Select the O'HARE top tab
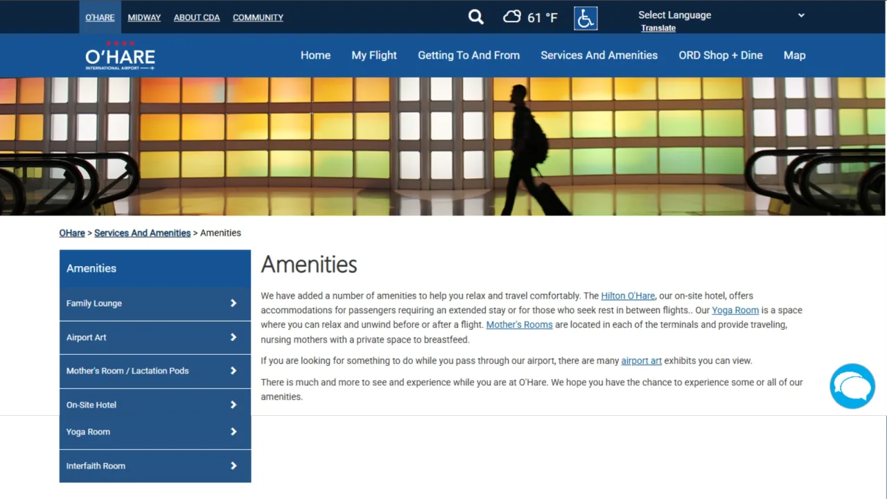Screen dimensions: 887x499 tap(100, 17)
